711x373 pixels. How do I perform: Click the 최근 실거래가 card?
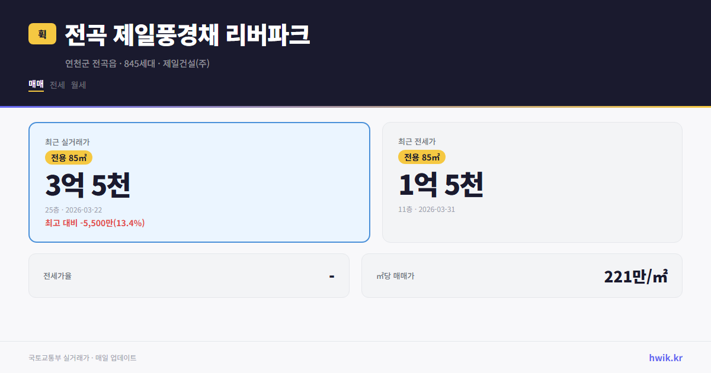pos(199,182)
